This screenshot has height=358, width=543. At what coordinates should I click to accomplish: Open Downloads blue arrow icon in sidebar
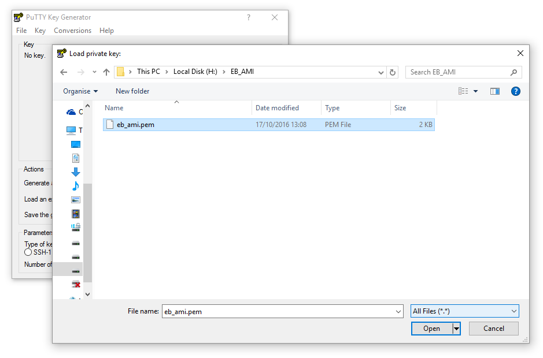point(76,172)
